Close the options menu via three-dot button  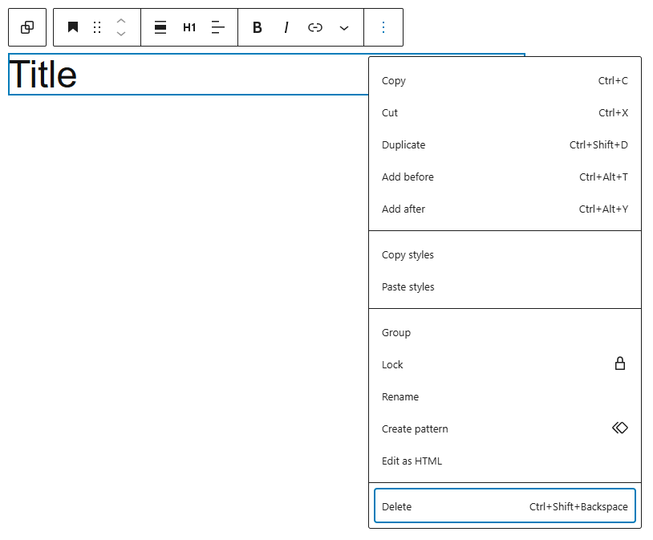383,27
